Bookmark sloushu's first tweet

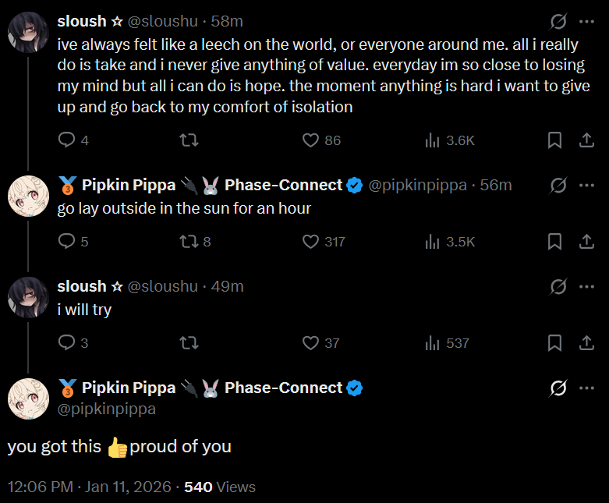click(x=554, y=140)
